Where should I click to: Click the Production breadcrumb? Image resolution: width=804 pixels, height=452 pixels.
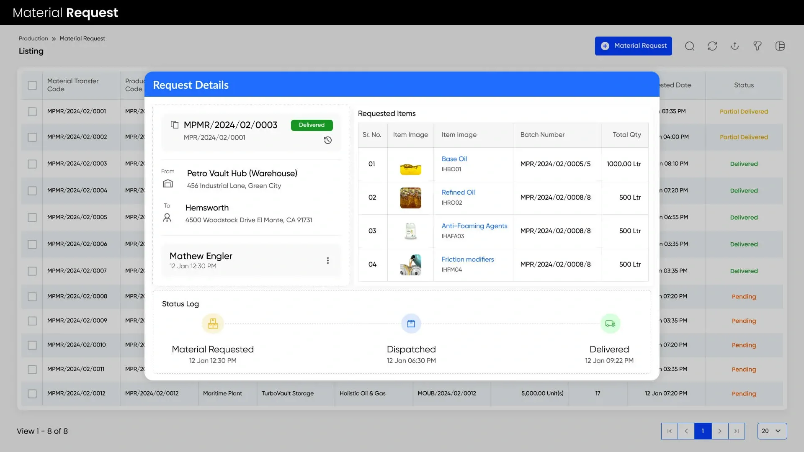click(x=33, y=39)
